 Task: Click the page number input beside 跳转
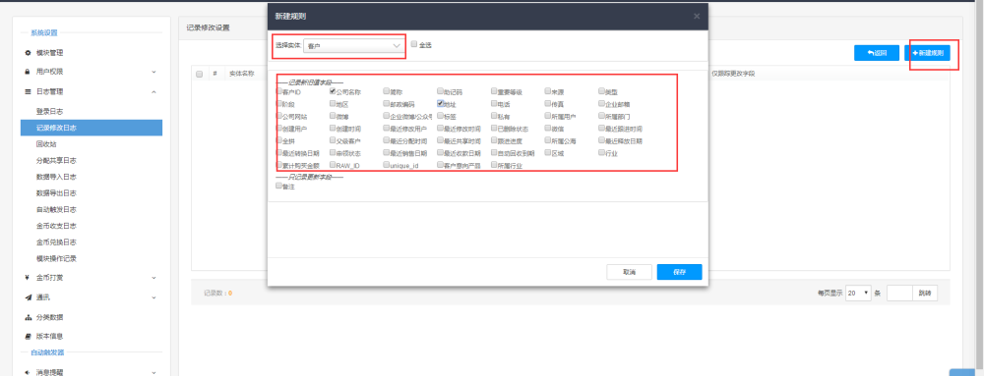899,293
